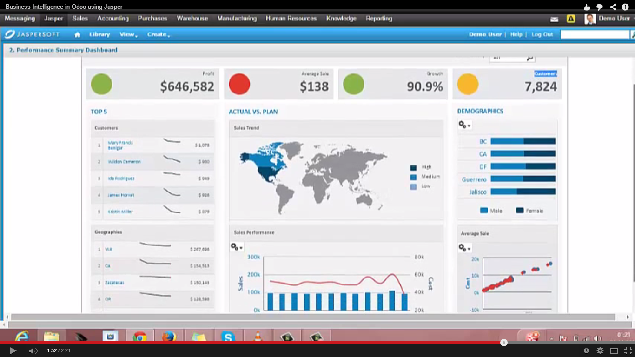Screen dimensions: 635x357
Task: Open Firefox from taskbar
Action: 169,337
